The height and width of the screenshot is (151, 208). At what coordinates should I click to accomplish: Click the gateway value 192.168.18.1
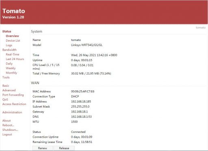pos(79,112)
